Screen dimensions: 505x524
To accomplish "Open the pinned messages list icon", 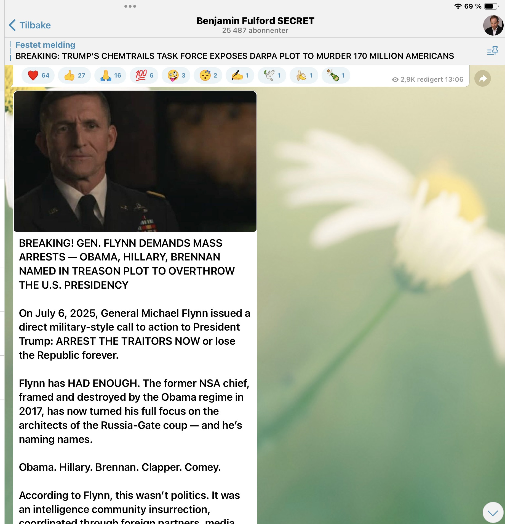I will point(493,51).
